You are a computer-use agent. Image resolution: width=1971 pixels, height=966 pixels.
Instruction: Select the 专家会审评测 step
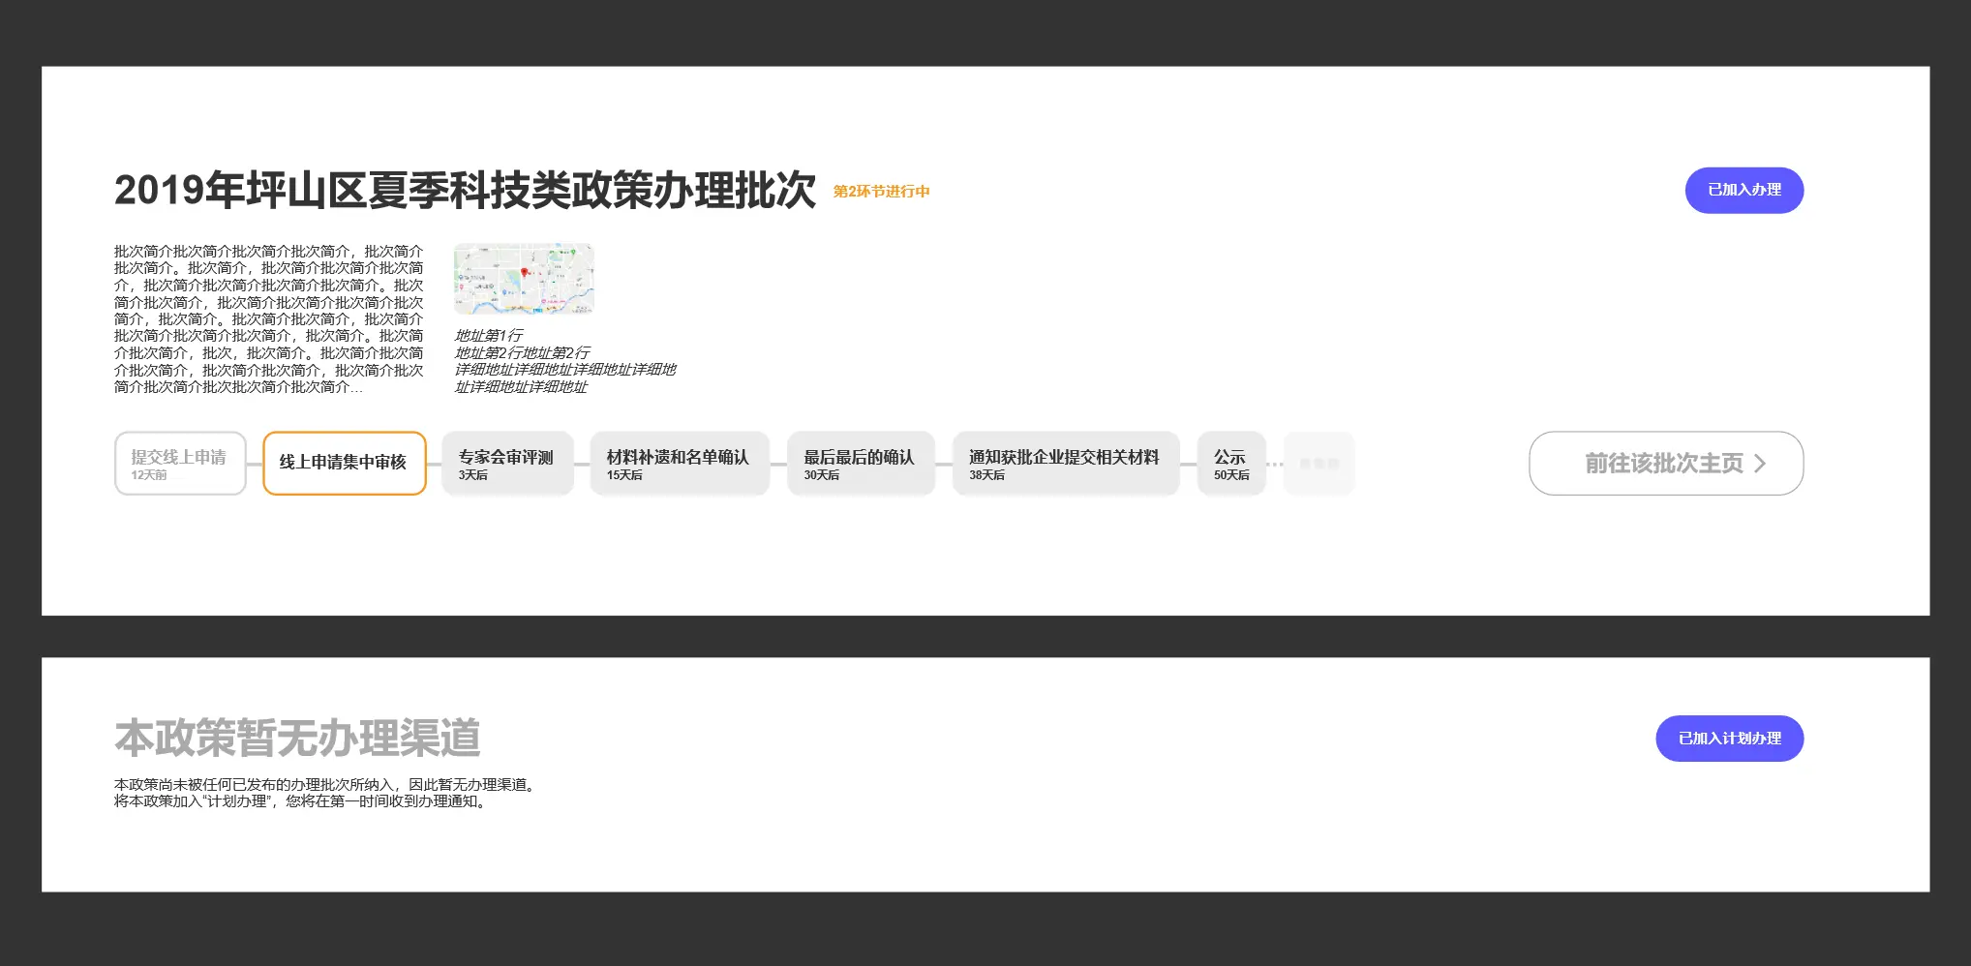[507, 464]
